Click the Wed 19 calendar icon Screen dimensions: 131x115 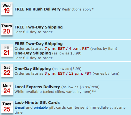click(7, 9)
